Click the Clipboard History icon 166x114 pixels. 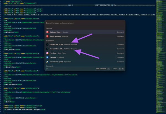47,32
